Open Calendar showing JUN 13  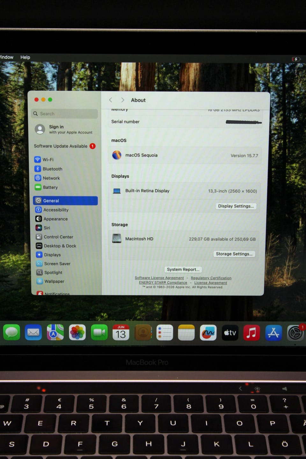121,332
